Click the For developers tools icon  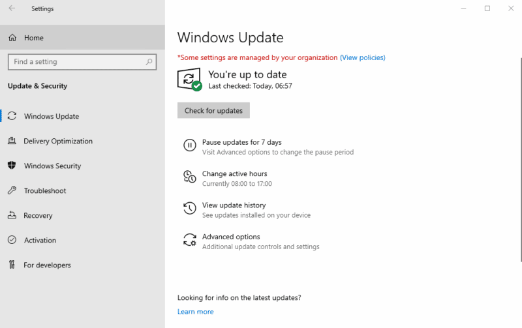tap(12, 265)
